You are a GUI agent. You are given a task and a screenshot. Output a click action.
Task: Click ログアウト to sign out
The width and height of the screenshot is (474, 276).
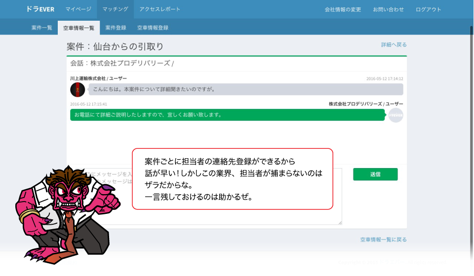(428, 9)
